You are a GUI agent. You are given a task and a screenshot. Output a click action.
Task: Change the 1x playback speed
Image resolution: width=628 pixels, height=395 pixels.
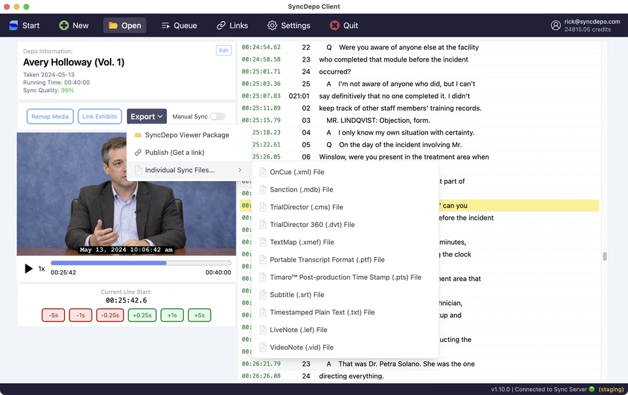(x=41, y=269)
